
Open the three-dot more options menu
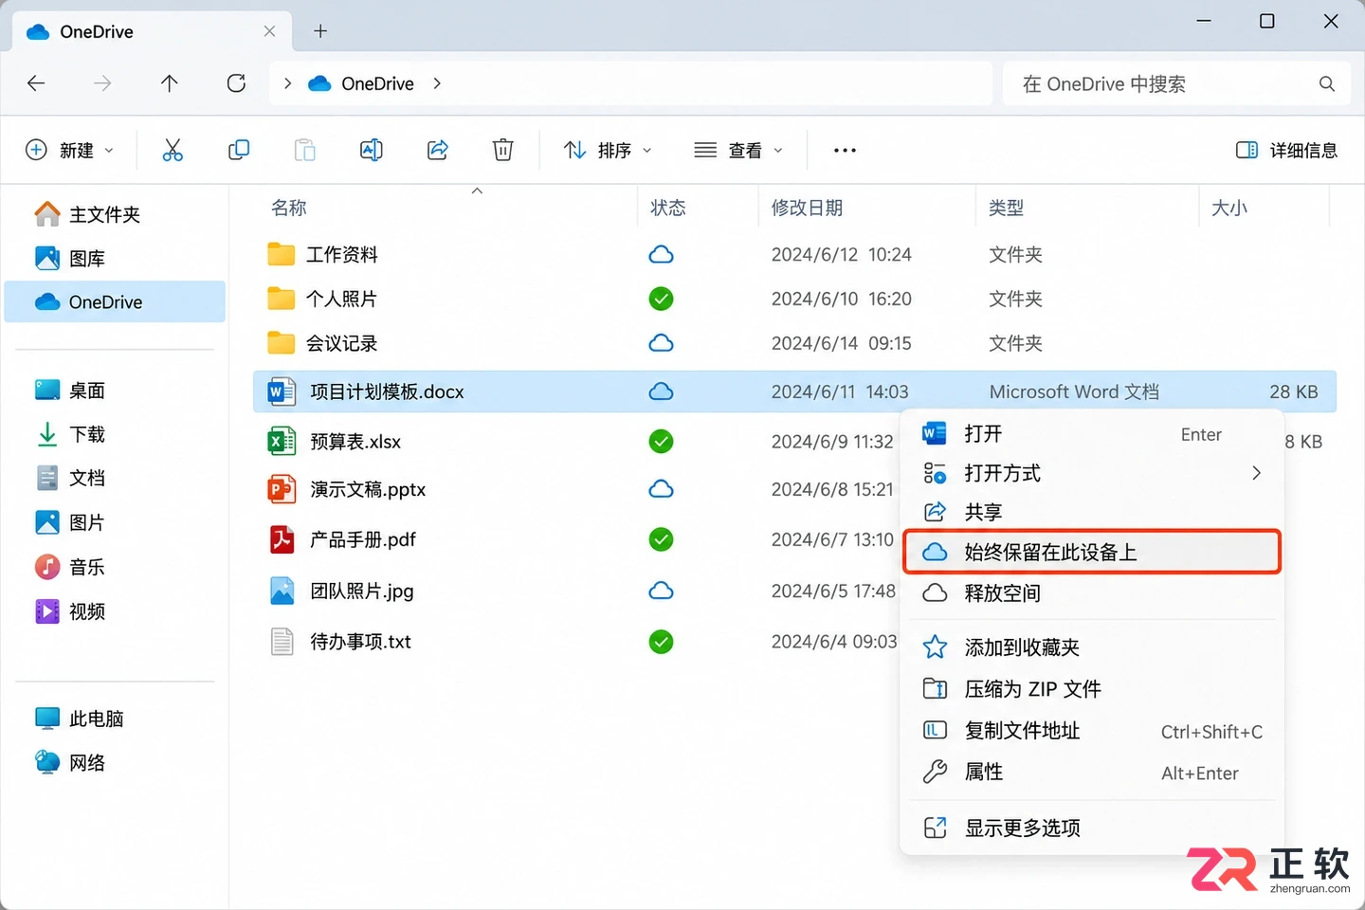point(845,150)
